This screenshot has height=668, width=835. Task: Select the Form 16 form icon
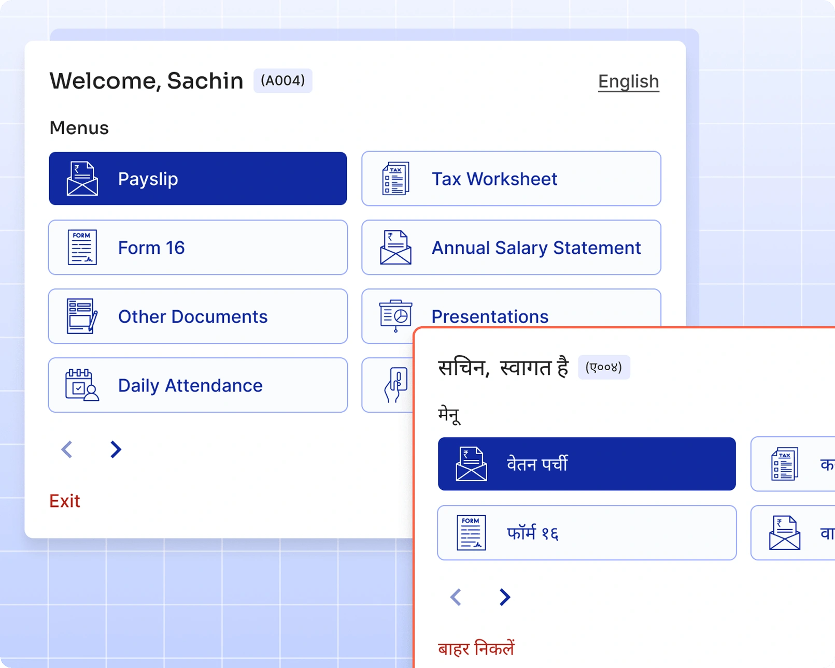tap(81, 248)
